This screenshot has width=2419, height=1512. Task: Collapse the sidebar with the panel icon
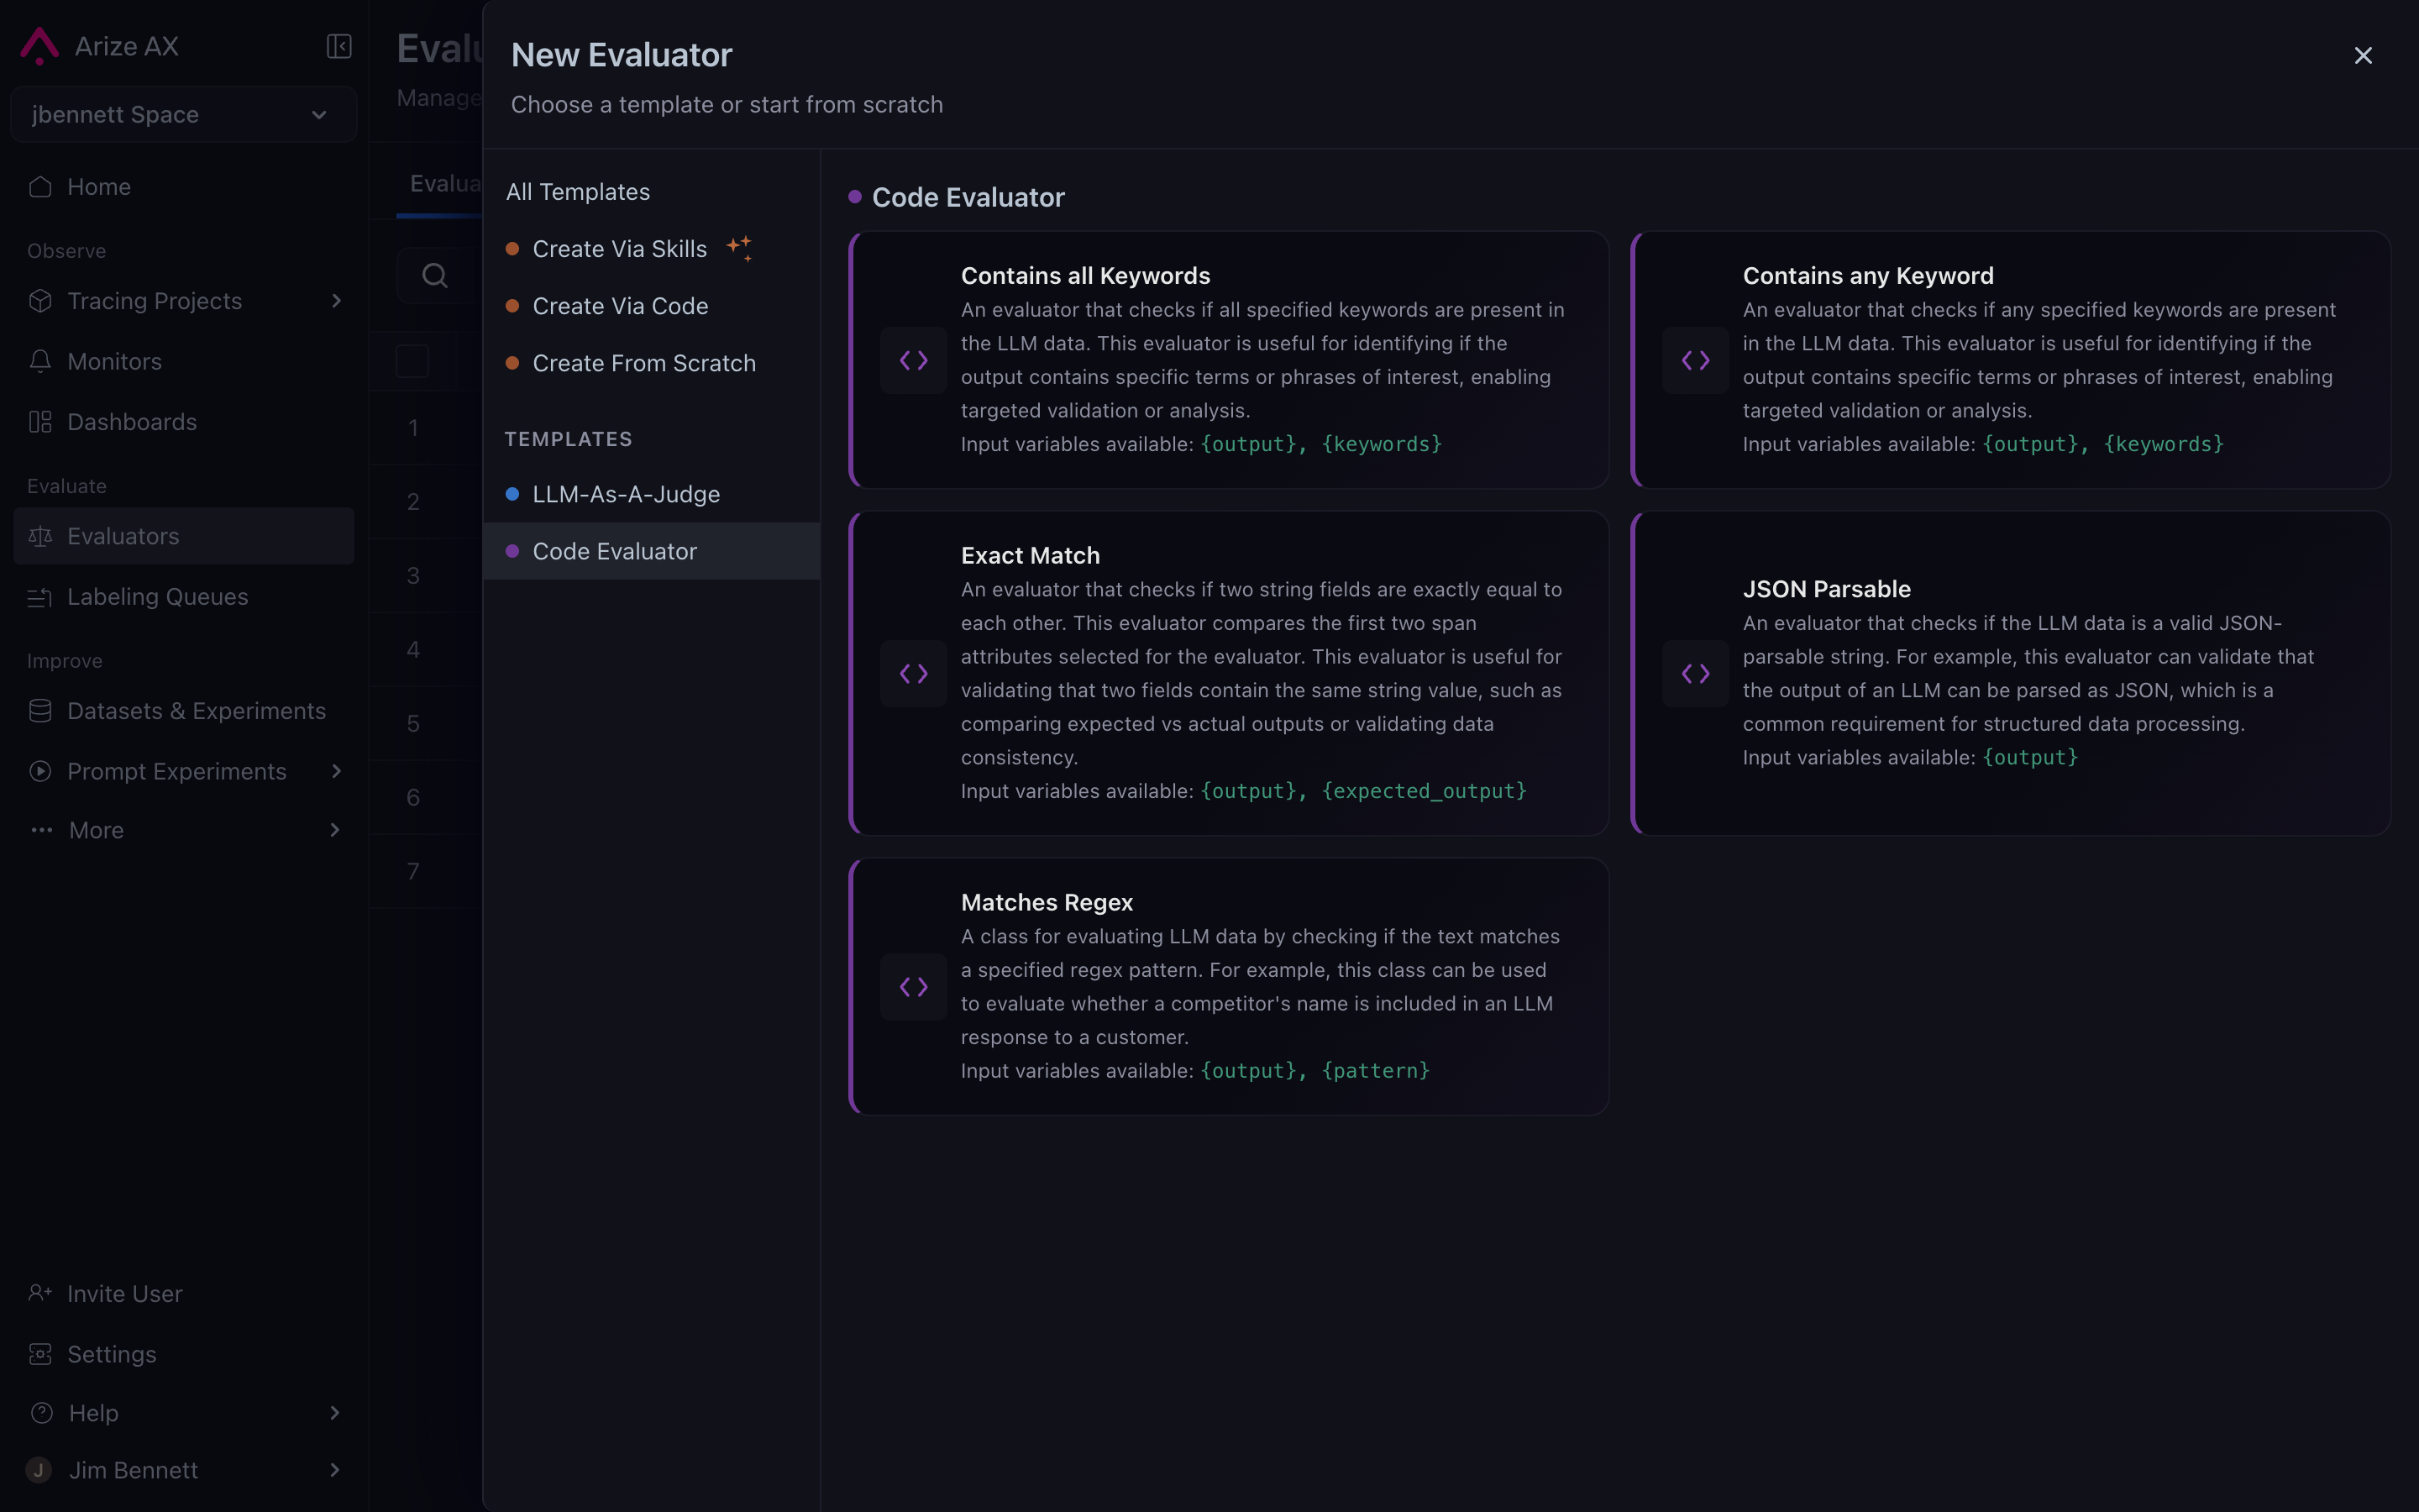coord(338,46)
